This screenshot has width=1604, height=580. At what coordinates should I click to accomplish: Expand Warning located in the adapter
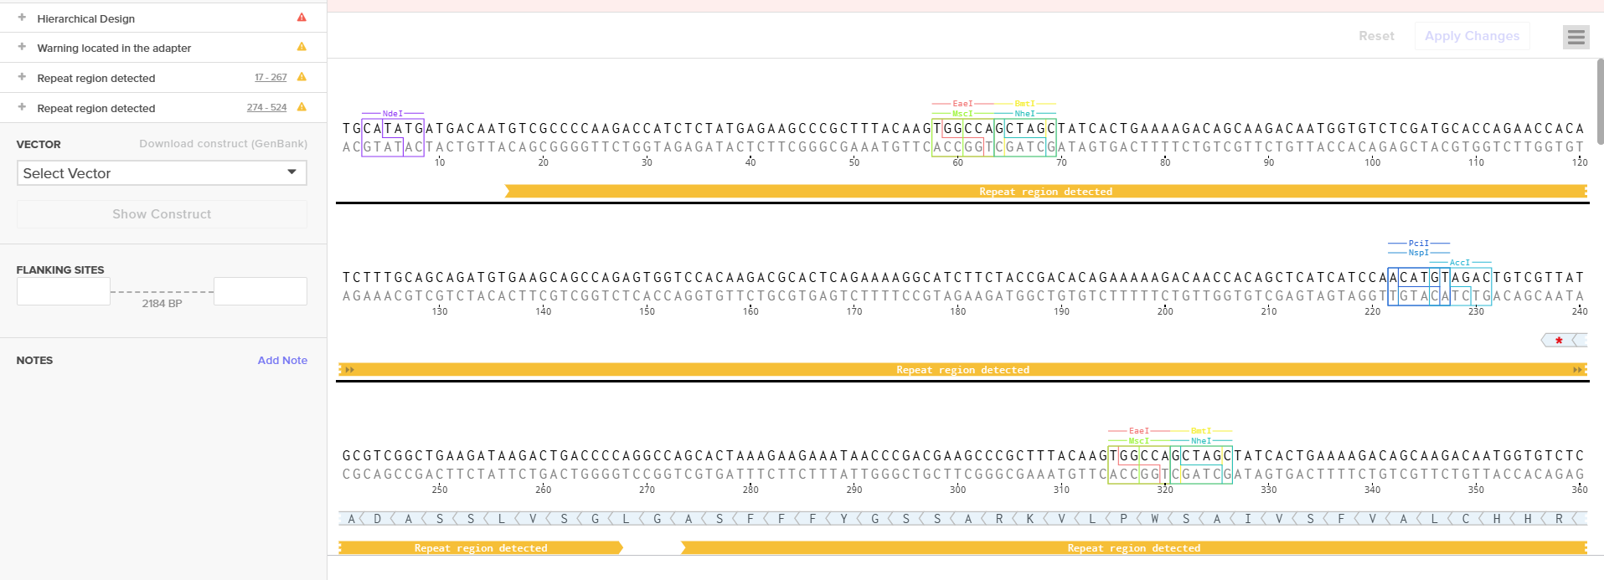tap(22, 47)
